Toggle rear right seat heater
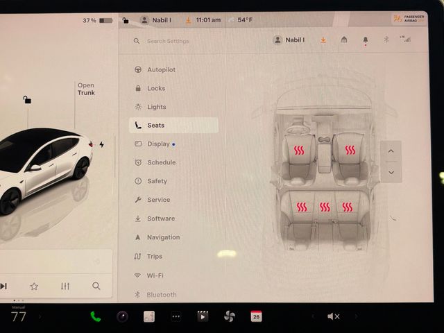Image resolution: width=444 pixels, height=333 pixels. pos(348,207)
